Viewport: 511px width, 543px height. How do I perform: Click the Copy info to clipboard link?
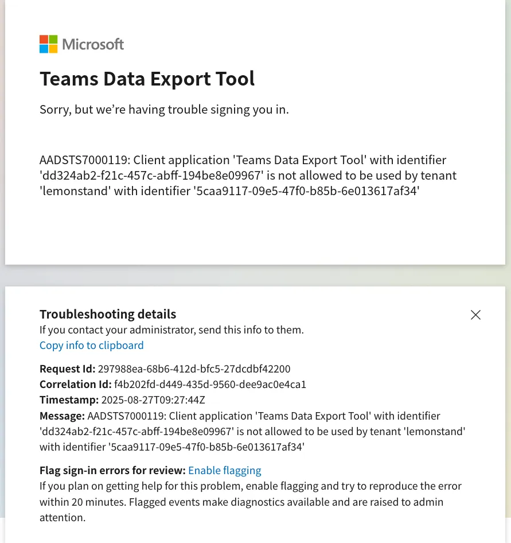click(x=92, y=345)
